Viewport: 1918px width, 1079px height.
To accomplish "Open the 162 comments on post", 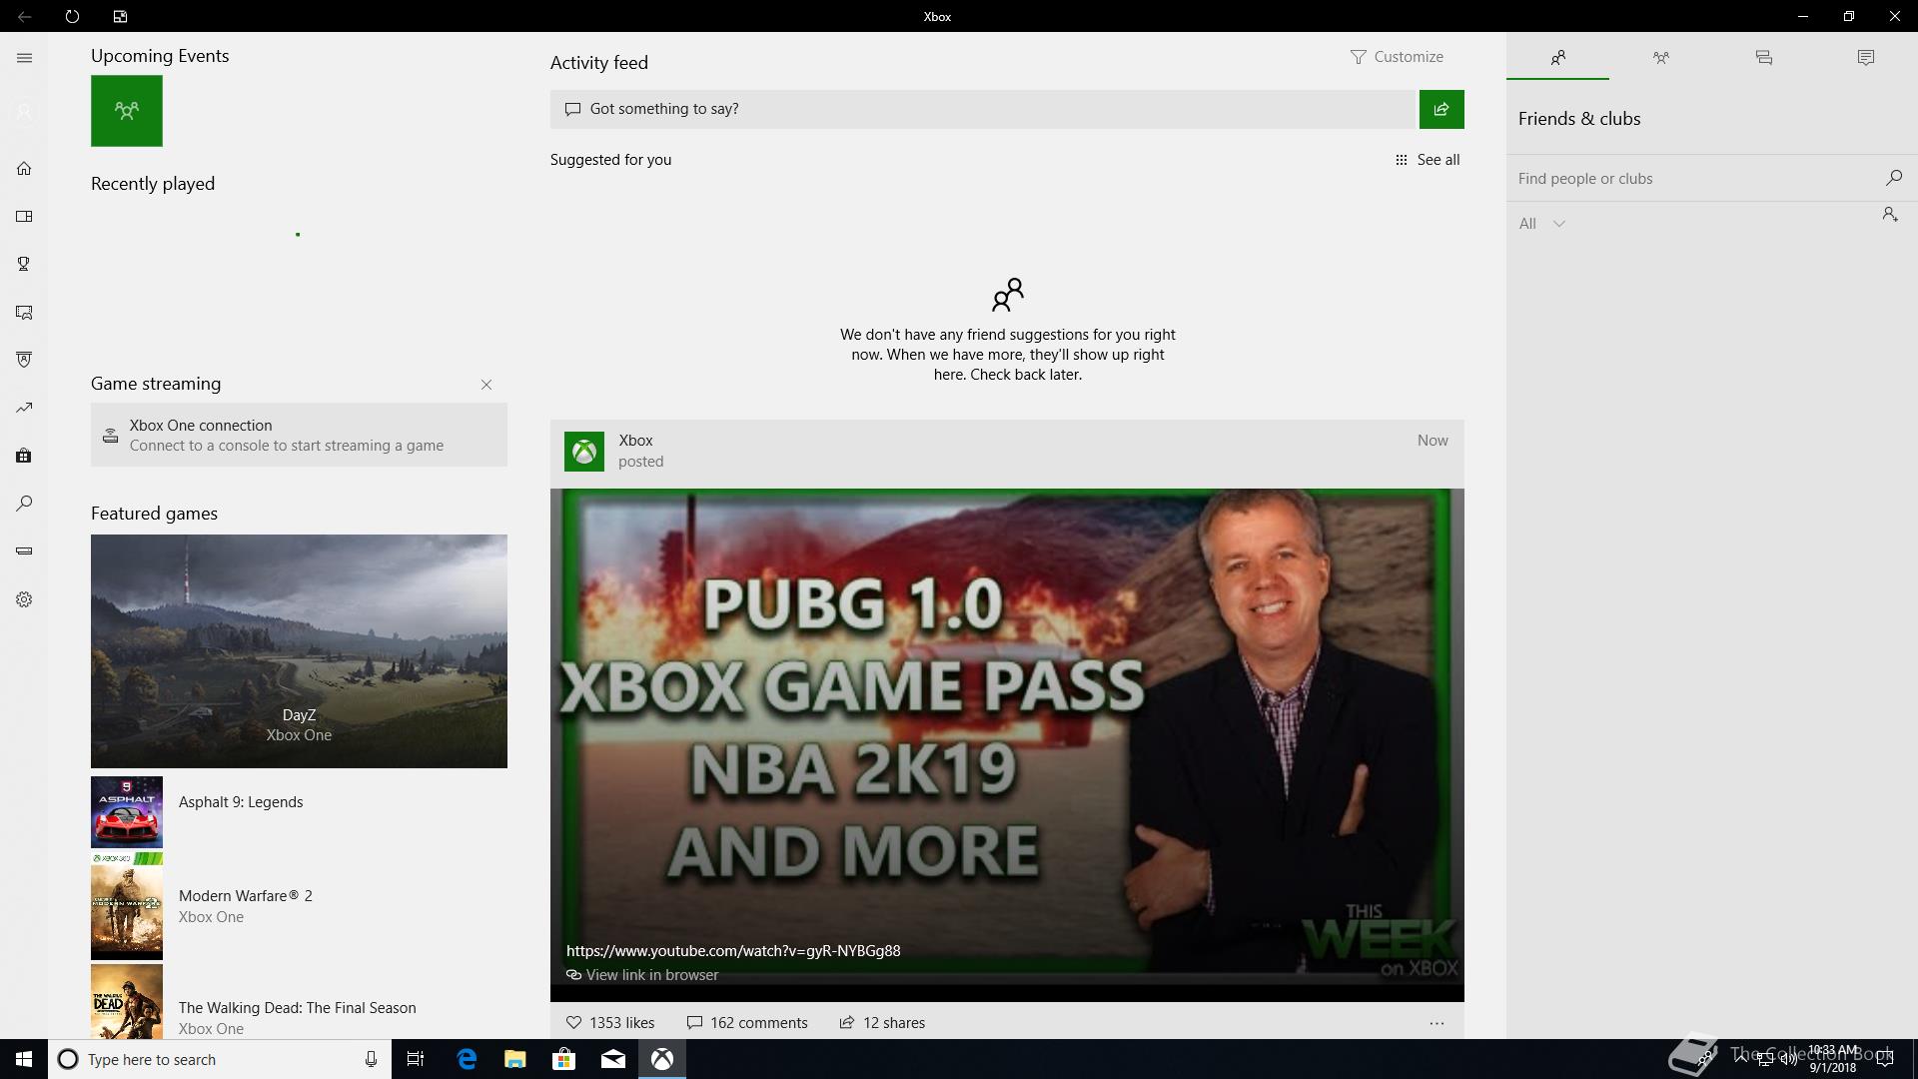I will [x=747, y=1023].
